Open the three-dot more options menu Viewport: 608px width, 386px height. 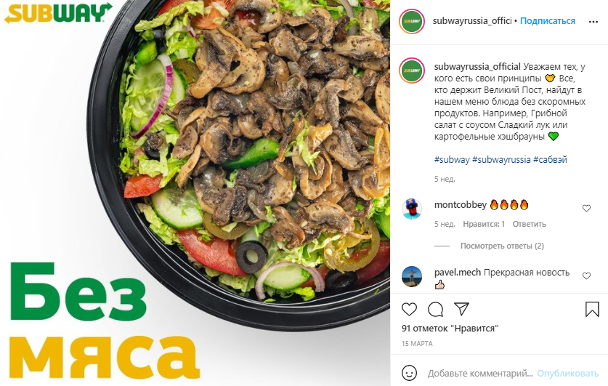(593, 22)
